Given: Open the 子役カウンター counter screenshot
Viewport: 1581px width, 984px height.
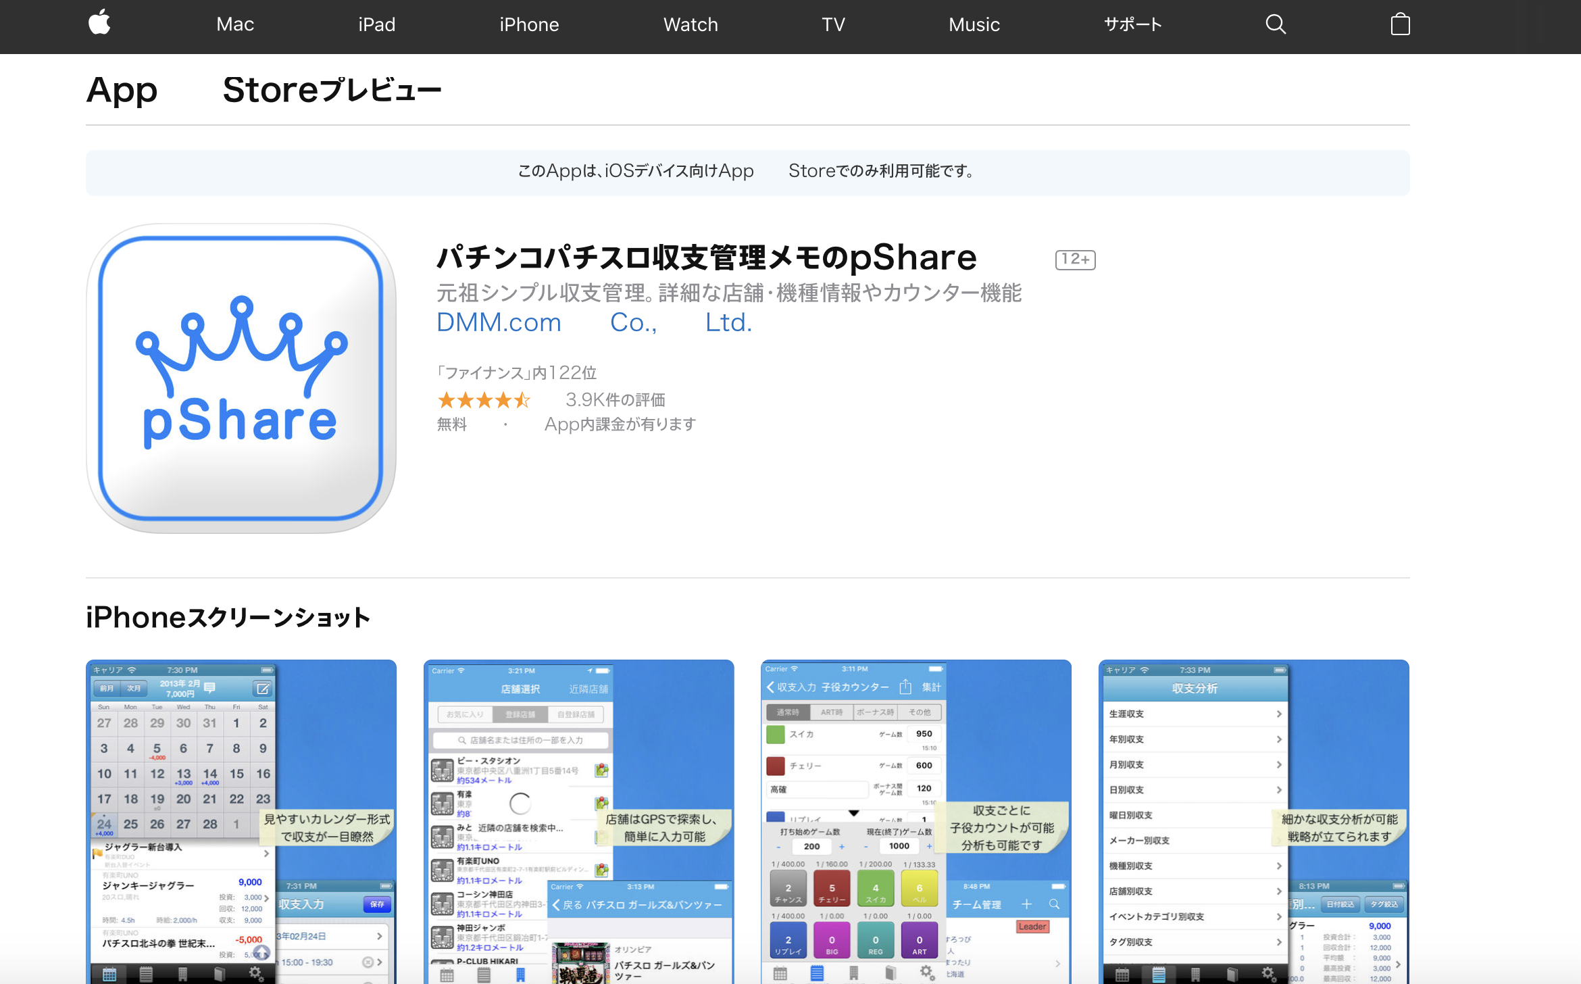Looking at the screenshot, I should (x=916, y=822).
